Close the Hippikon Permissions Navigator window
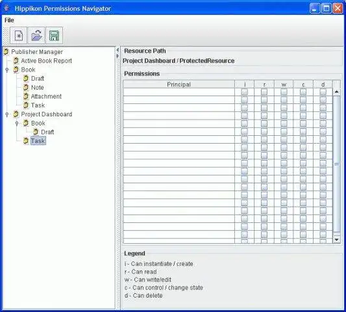Screen dimensions: 346x312 [338, 8]
